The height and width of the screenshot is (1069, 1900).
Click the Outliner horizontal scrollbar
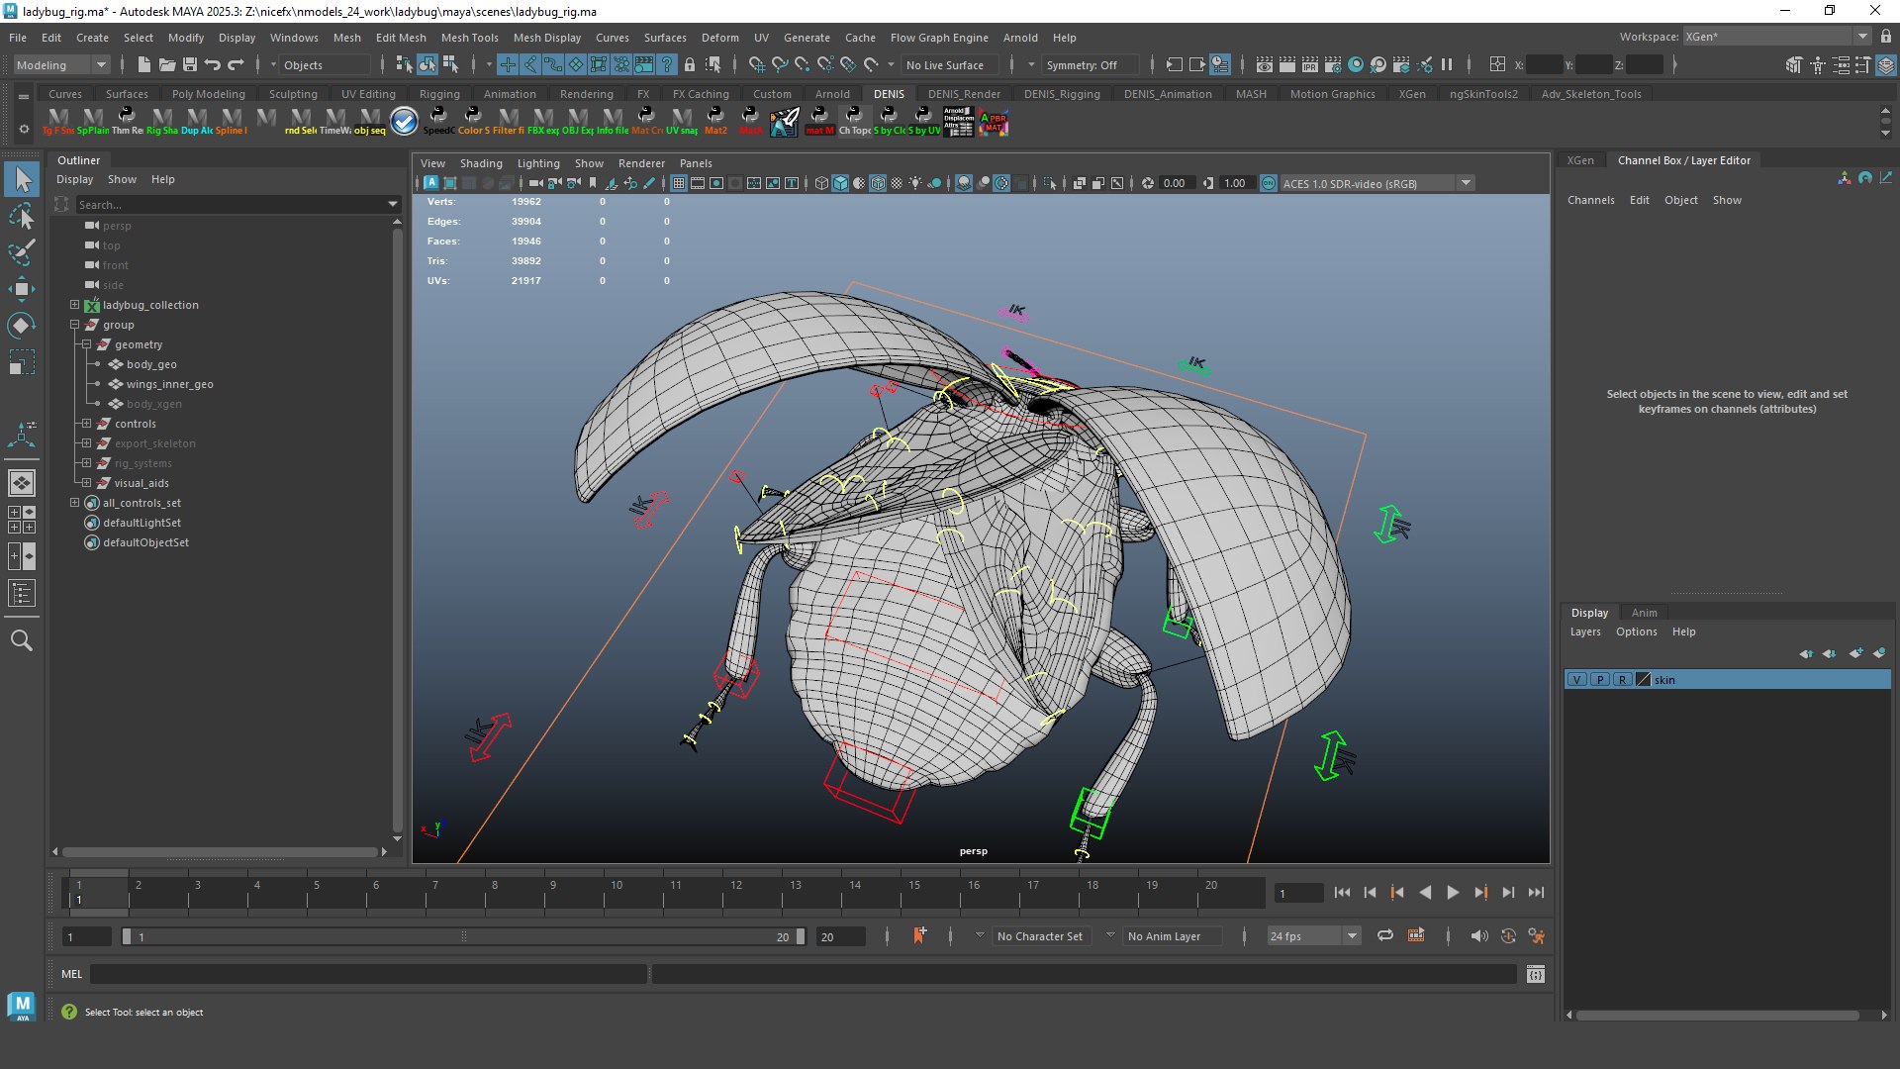[220, 851]
